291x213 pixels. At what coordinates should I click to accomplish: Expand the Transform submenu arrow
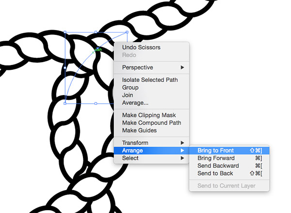pyautogui.click(x=182, y=143)
